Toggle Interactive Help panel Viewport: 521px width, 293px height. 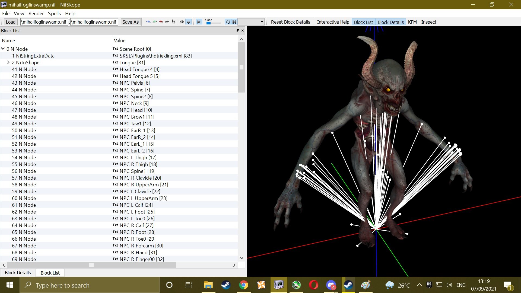click(x=333, y=22)
